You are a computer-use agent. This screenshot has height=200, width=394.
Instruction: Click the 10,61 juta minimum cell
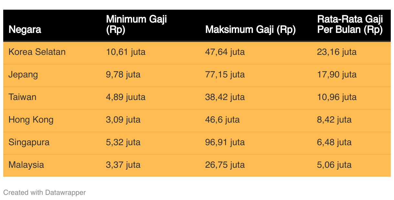(x=126, y=52)
